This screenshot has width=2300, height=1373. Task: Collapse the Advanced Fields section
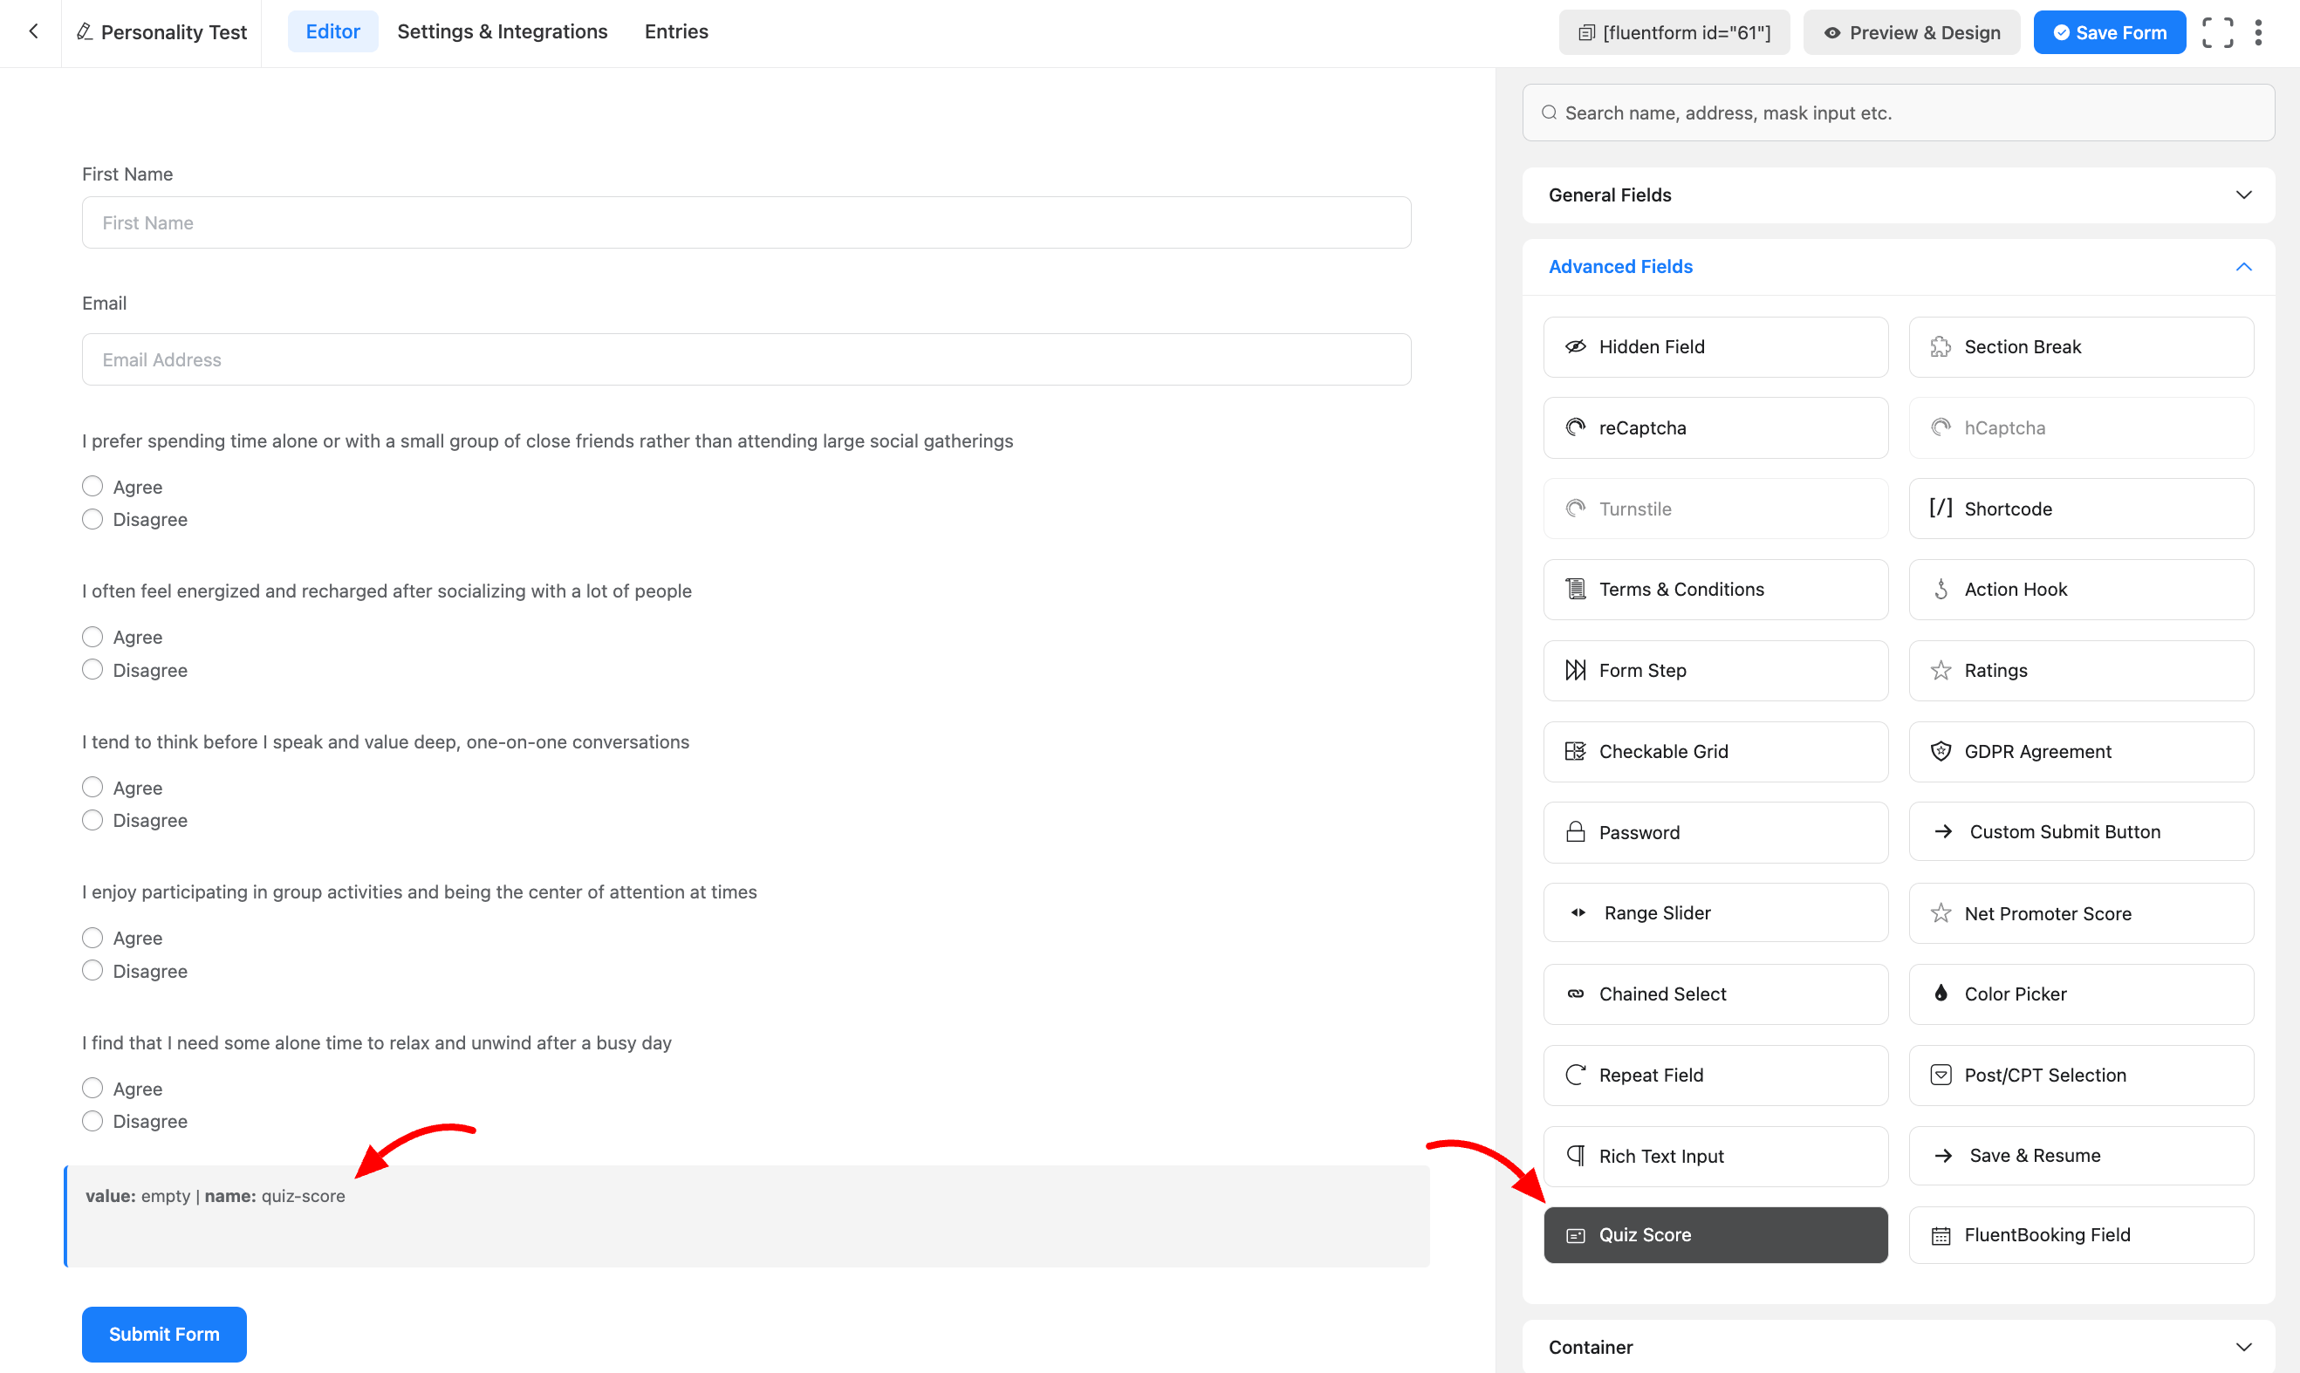coord(1898,268)
